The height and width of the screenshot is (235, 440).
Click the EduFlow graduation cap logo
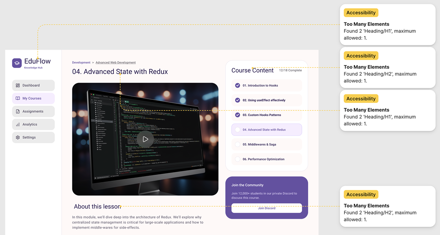coord(17,63)
